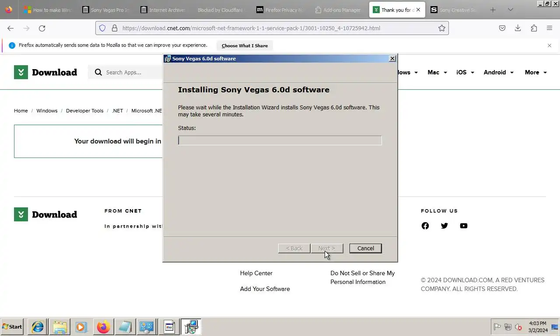
Task: Open CNET YouTube channel icon
Action: (x=464, y=226)
